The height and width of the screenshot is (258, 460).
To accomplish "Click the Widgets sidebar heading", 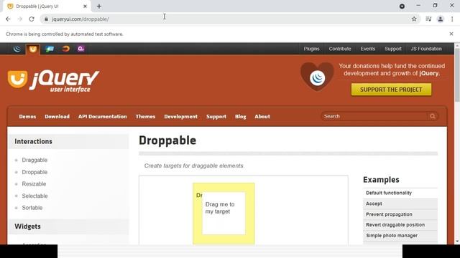I will pyautogui.click(x=27, y=226).
